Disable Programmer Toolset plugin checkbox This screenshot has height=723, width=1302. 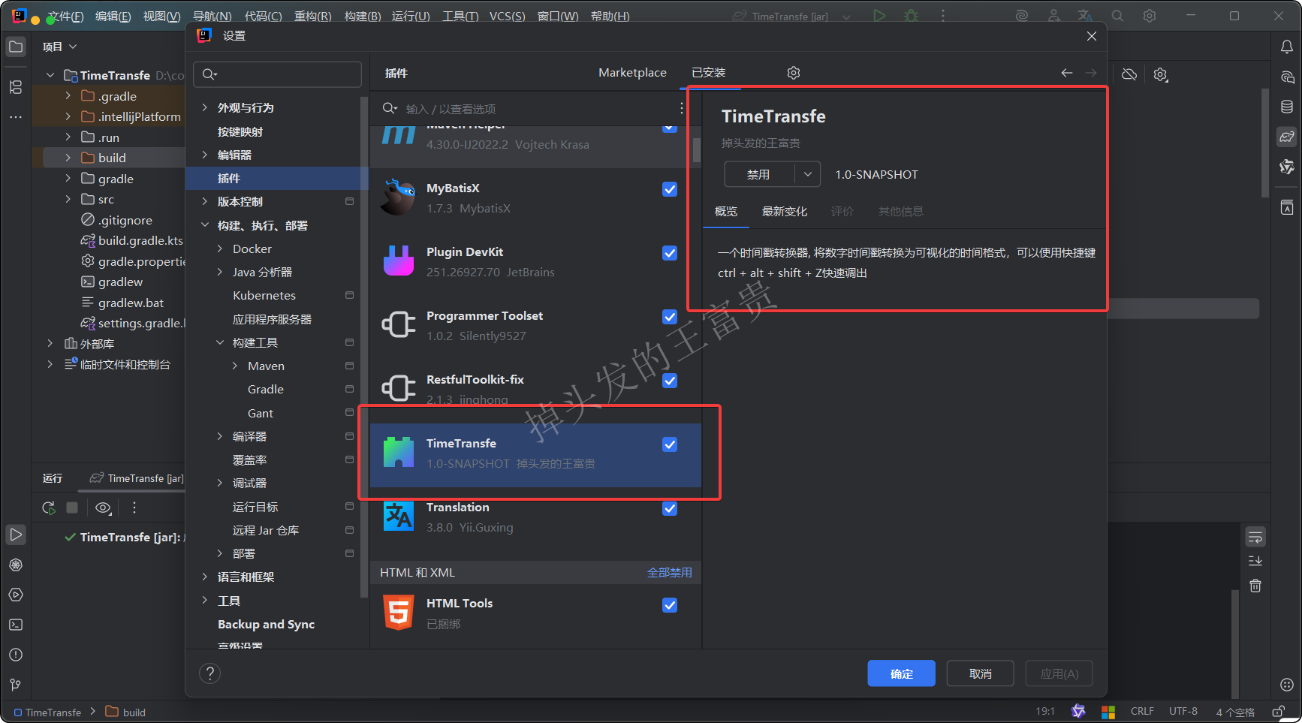coord(670,317)
